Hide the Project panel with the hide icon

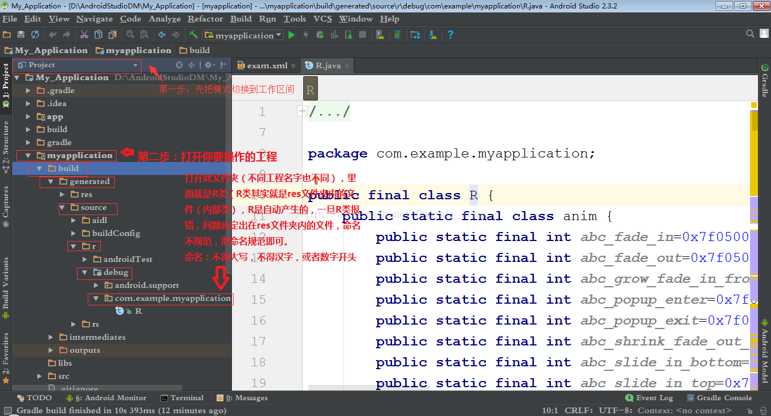224,65
